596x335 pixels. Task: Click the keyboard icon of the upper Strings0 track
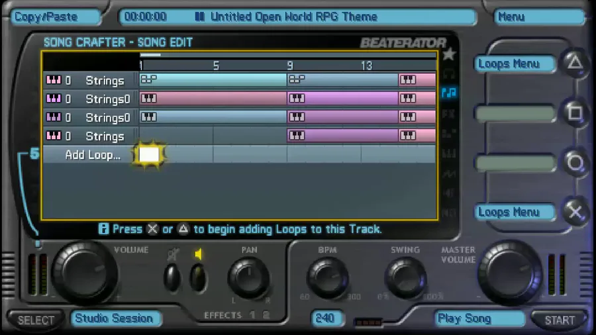(x=53, y=99)
